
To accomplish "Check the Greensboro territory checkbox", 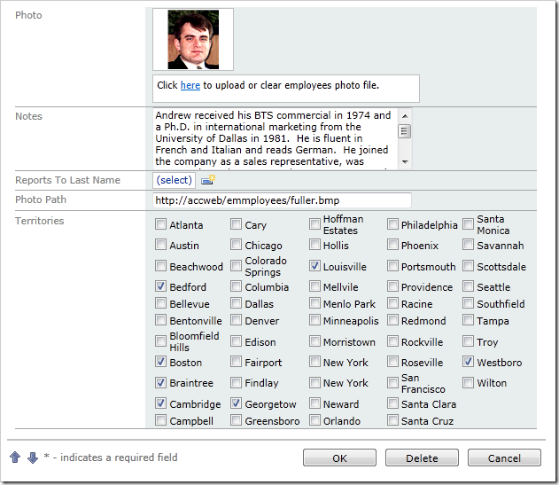I will pyautogui.click(x=236, y=420).
